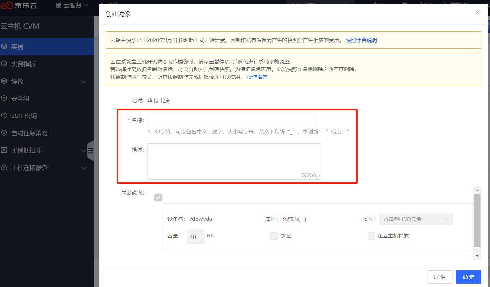Go to SSH 密钥 page

47,116
